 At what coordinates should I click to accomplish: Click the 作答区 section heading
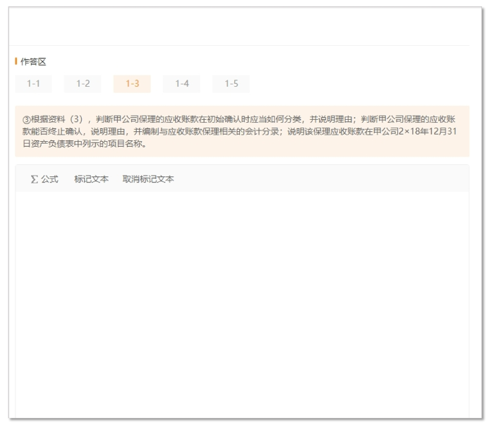(33, 62)
